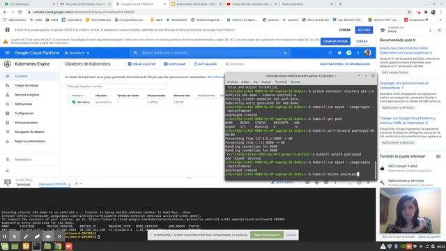Select the helloword-299305 Cloud Shell tab
This screenshot has height=251, width=446.
(53, 184)
